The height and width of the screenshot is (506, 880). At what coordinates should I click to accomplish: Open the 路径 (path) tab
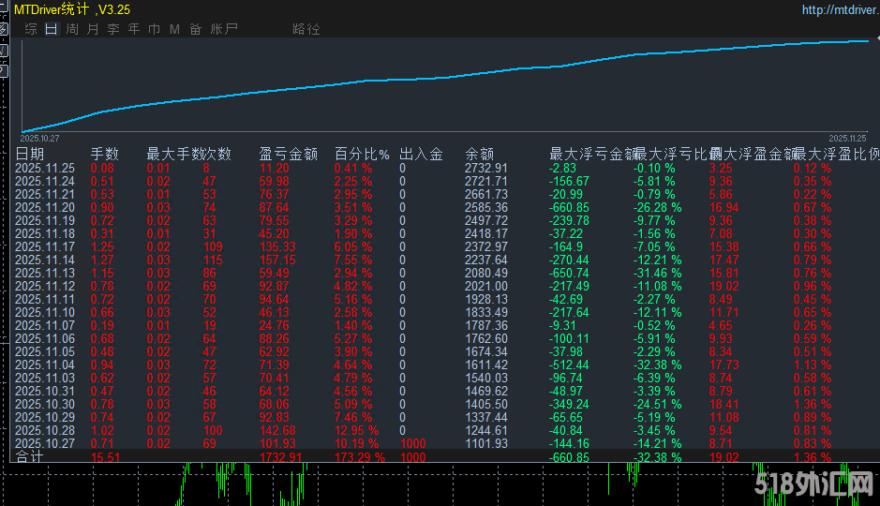coord(306,29)
